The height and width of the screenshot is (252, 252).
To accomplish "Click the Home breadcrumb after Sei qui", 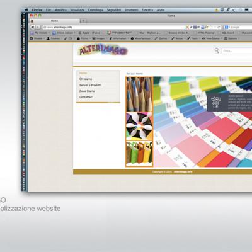I will [139, 74].
